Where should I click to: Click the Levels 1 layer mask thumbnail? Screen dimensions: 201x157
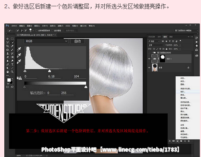click(163, 59)
